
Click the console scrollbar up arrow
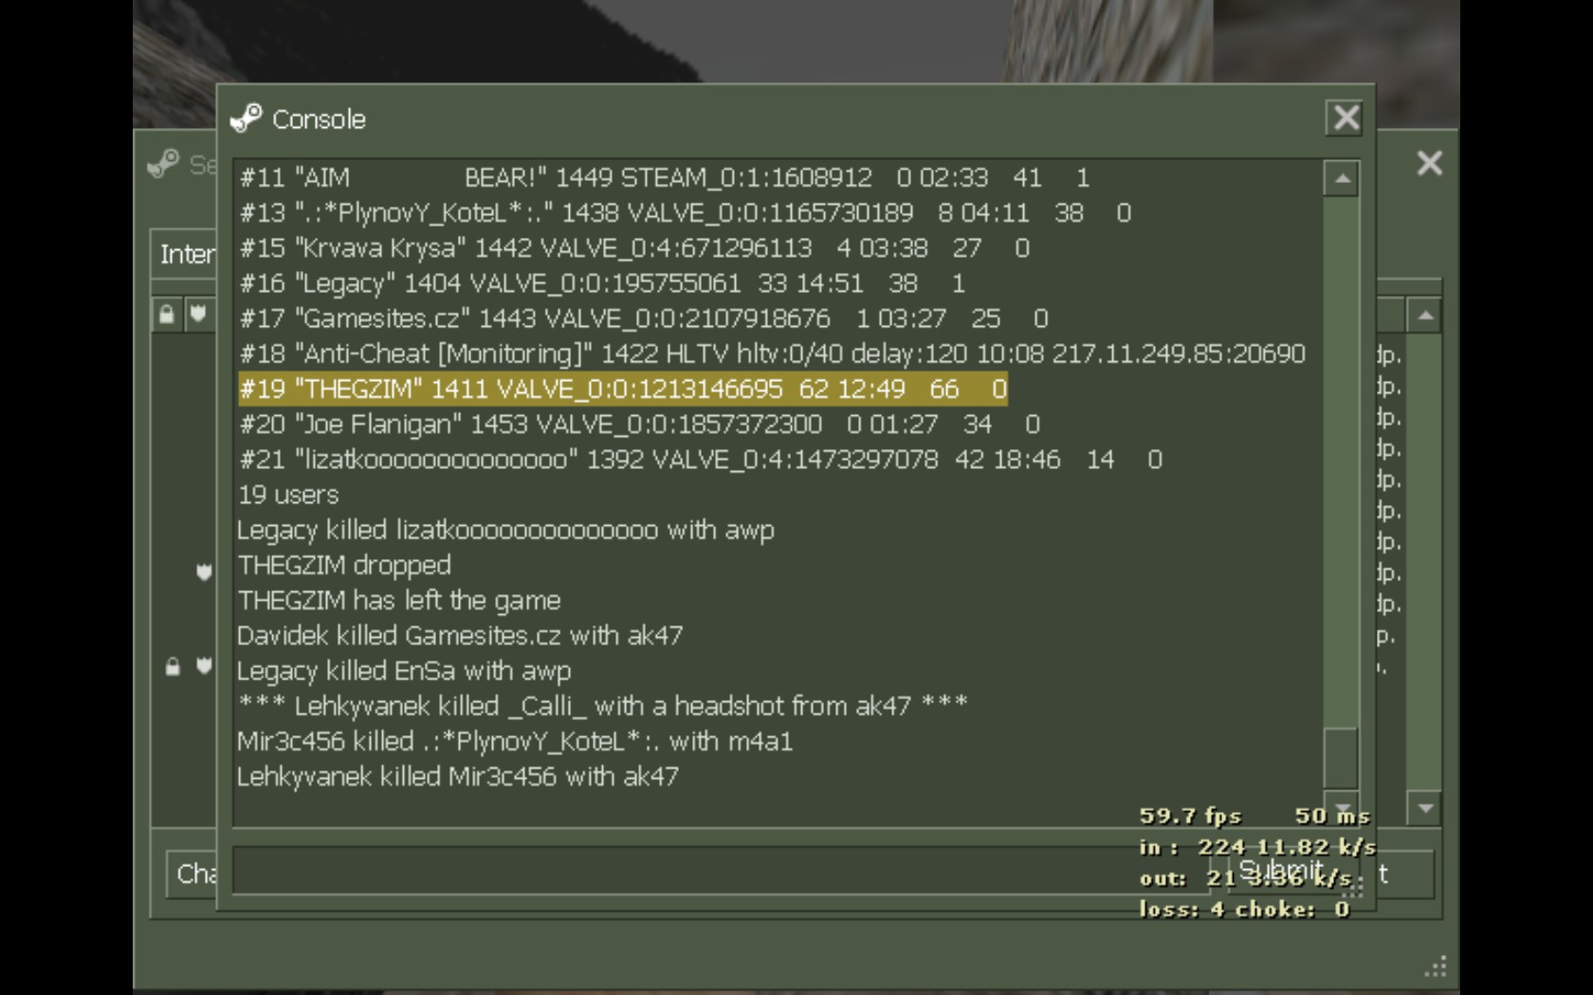pyautogui.click(x=1341, y=179)
